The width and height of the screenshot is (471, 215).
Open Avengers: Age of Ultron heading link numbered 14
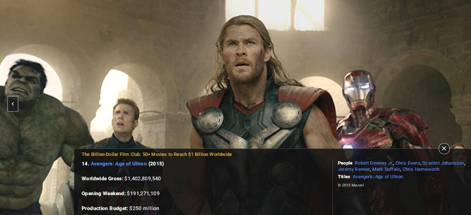[119, 164]
